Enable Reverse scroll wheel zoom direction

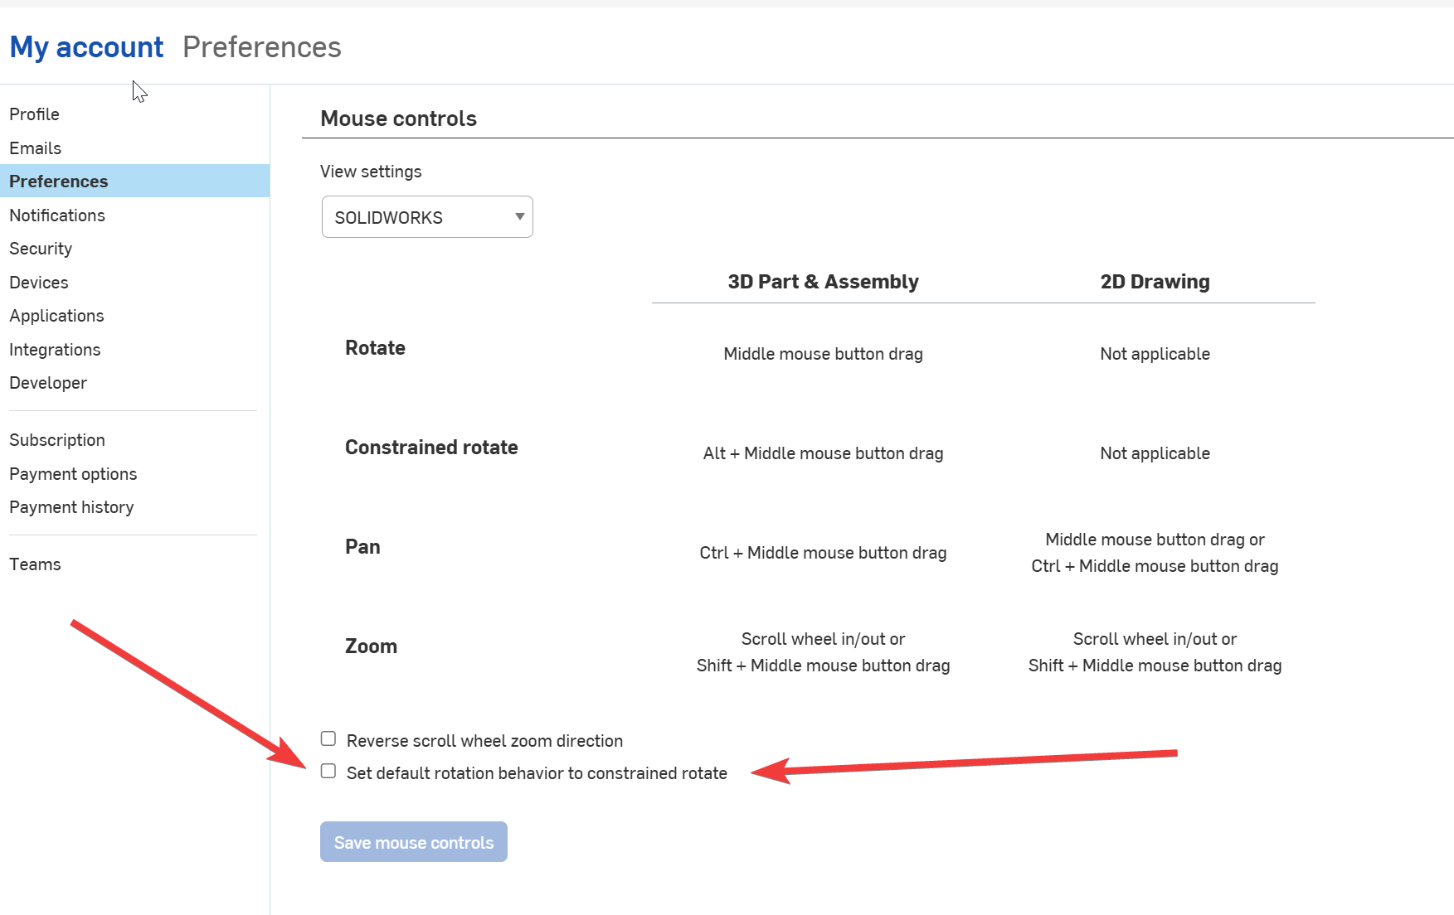click(x=328, y=738)
